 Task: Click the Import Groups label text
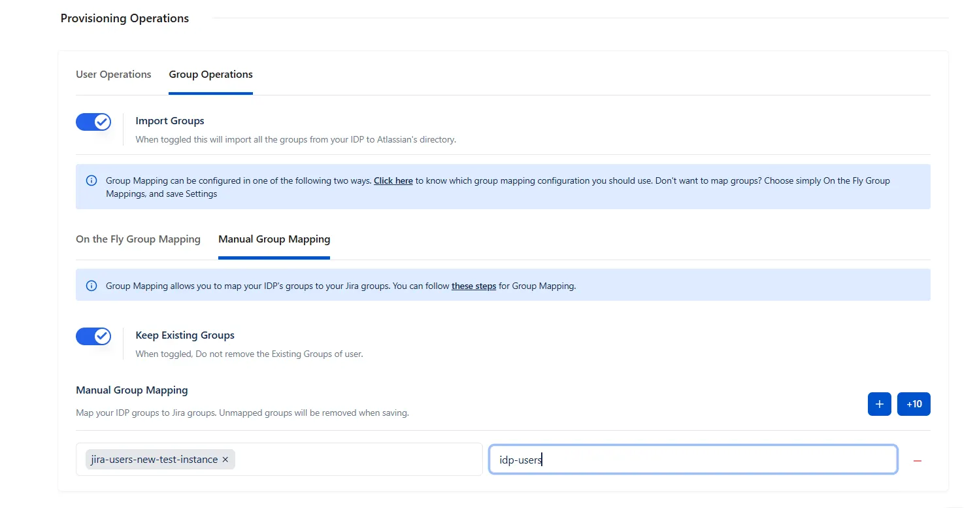[x=170, y=121]
